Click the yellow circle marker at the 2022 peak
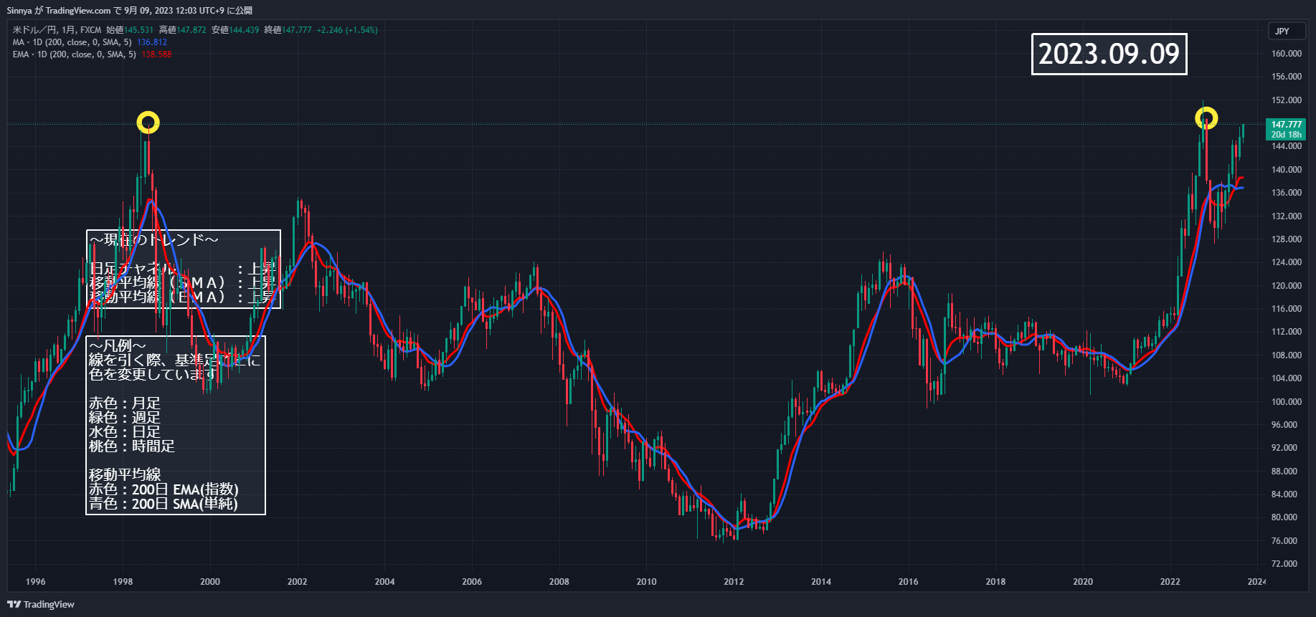The height and width of the screenshot is (617, 1316). (1206, 118)
